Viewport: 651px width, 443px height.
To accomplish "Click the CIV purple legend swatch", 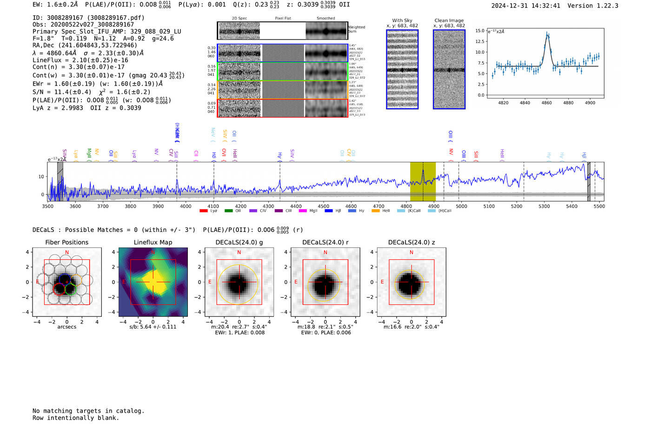I will pos(253,211).
